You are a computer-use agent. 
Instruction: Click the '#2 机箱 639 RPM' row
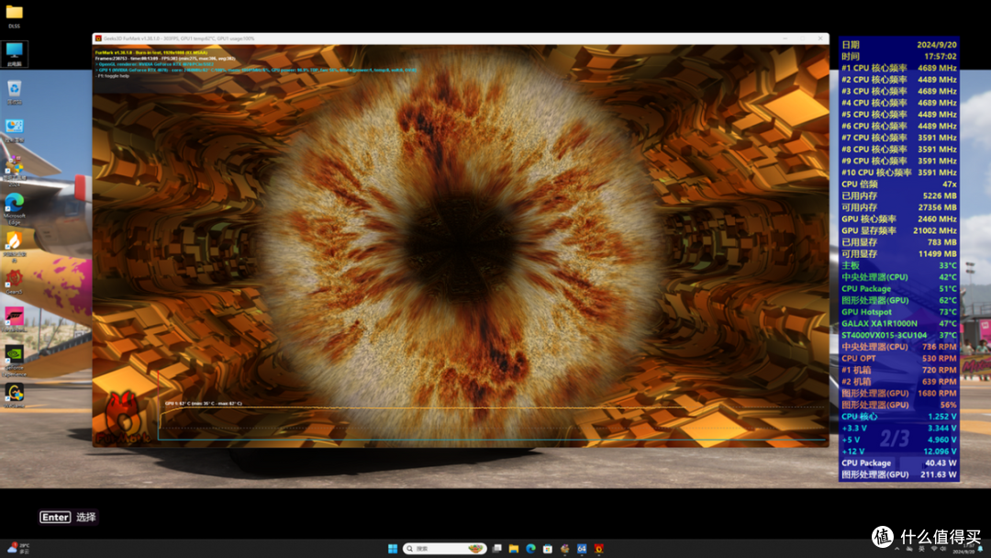click(898, 381)
